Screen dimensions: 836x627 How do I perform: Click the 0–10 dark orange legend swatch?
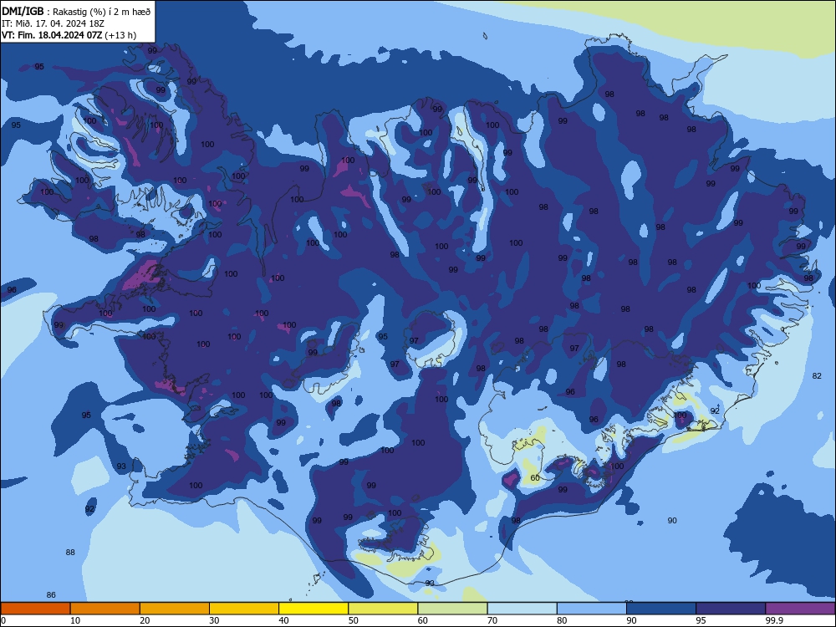(35, 609)
